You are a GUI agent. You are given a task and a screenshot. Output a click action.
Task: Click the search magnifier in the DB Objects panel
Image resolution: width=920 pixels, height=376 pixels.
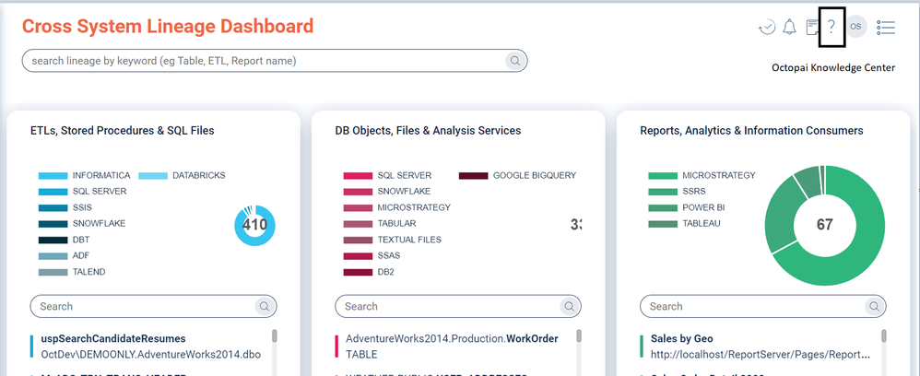click(x=569, y=306)
